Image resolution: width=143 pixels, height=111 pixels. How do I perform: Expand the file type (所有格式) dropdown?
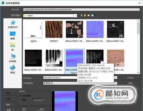[116, 83]
